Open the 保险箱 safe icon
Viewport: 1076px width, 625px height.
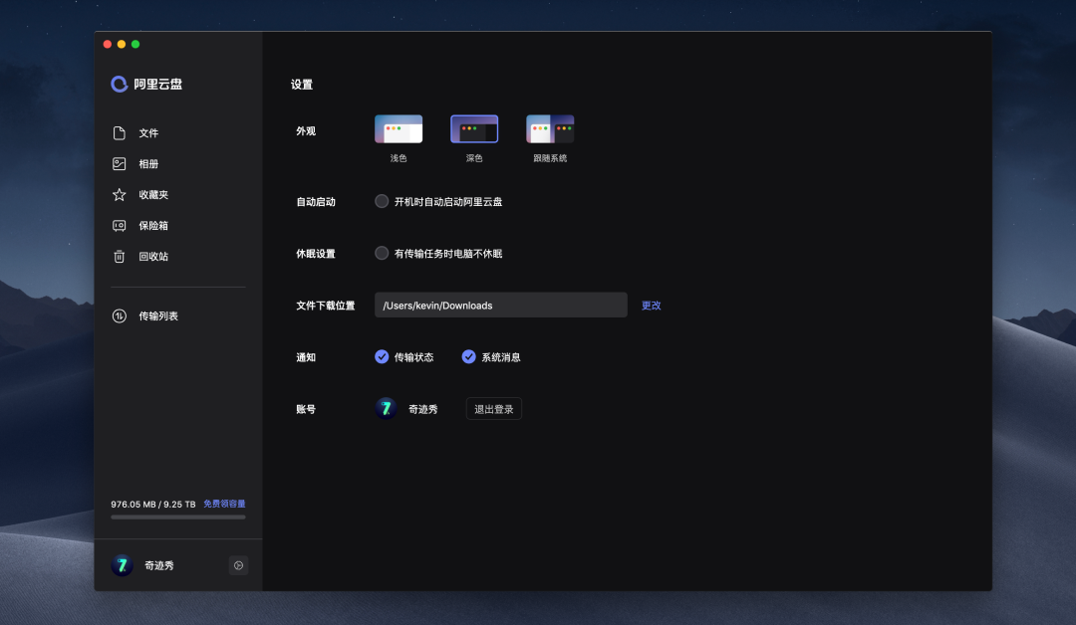coord(120,226)
